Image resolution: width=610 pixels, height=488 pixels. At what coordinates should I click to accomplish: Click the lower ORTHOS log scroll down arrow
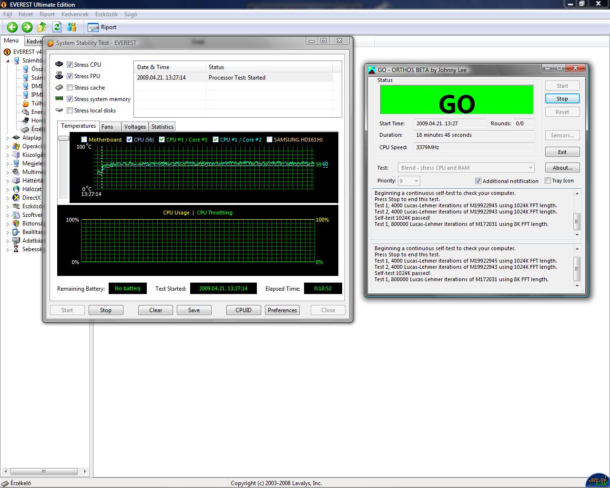coord(577,285)
